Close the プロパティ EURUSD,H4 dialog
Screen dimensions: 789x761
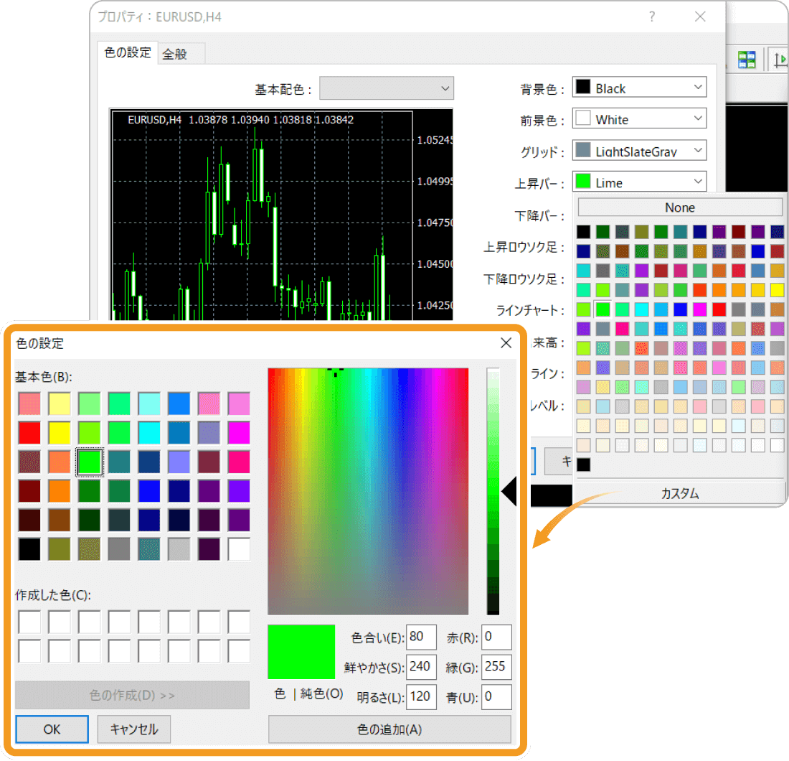(700, 17)
